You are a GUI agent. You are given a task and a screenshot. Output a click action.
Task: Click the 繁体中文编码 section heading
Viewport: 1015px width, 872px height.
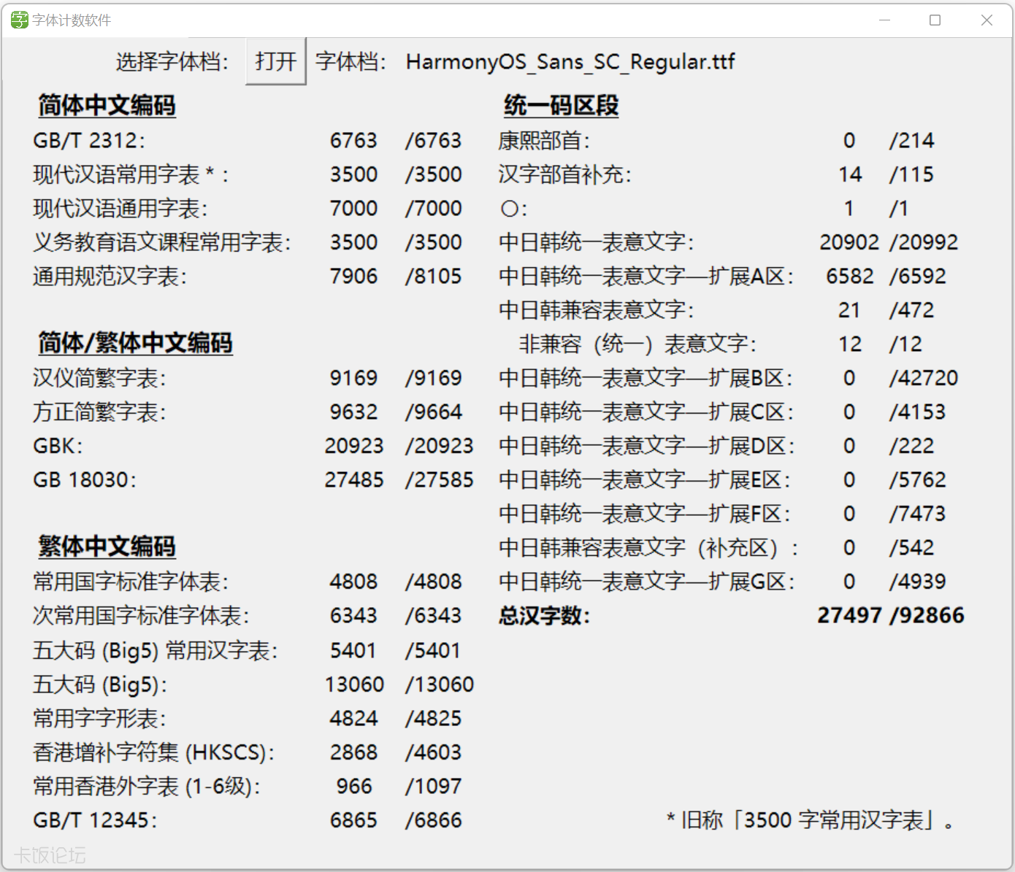point(107,547)
